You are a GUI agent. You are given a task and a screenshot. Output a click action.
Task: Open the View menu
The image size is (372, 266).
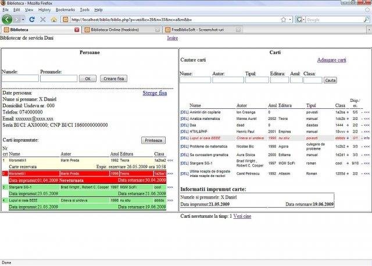click(x=29, y=10)
